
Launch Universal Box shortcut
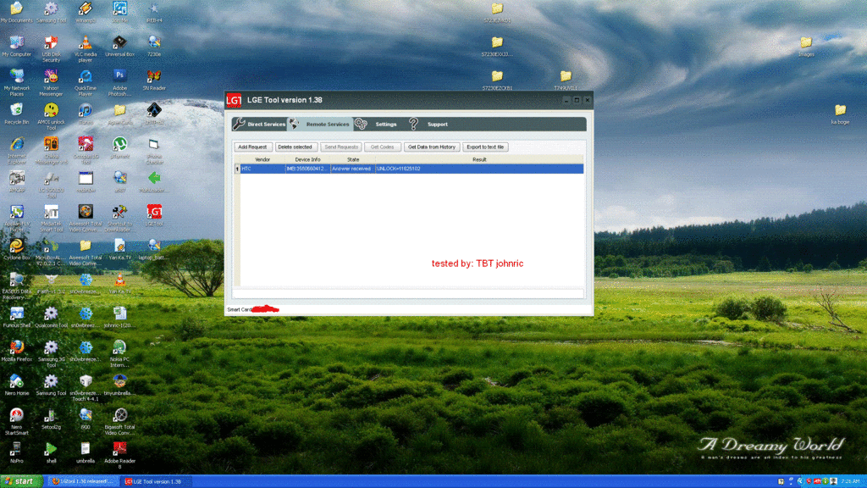click(x=119, y=47)
